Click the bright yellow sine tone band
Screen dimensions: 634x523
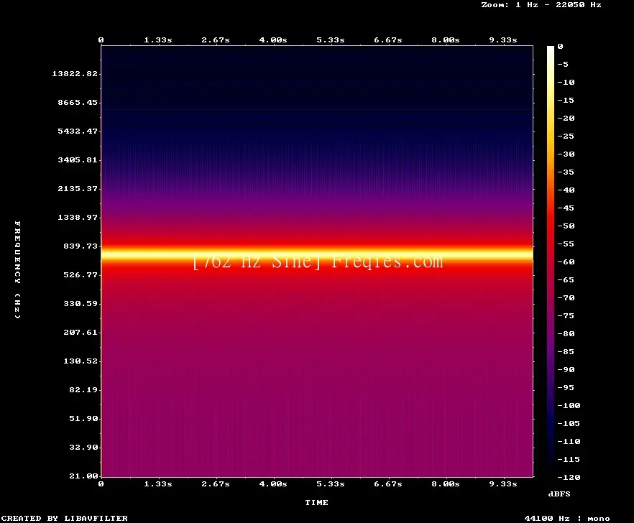tap(317, 255)
